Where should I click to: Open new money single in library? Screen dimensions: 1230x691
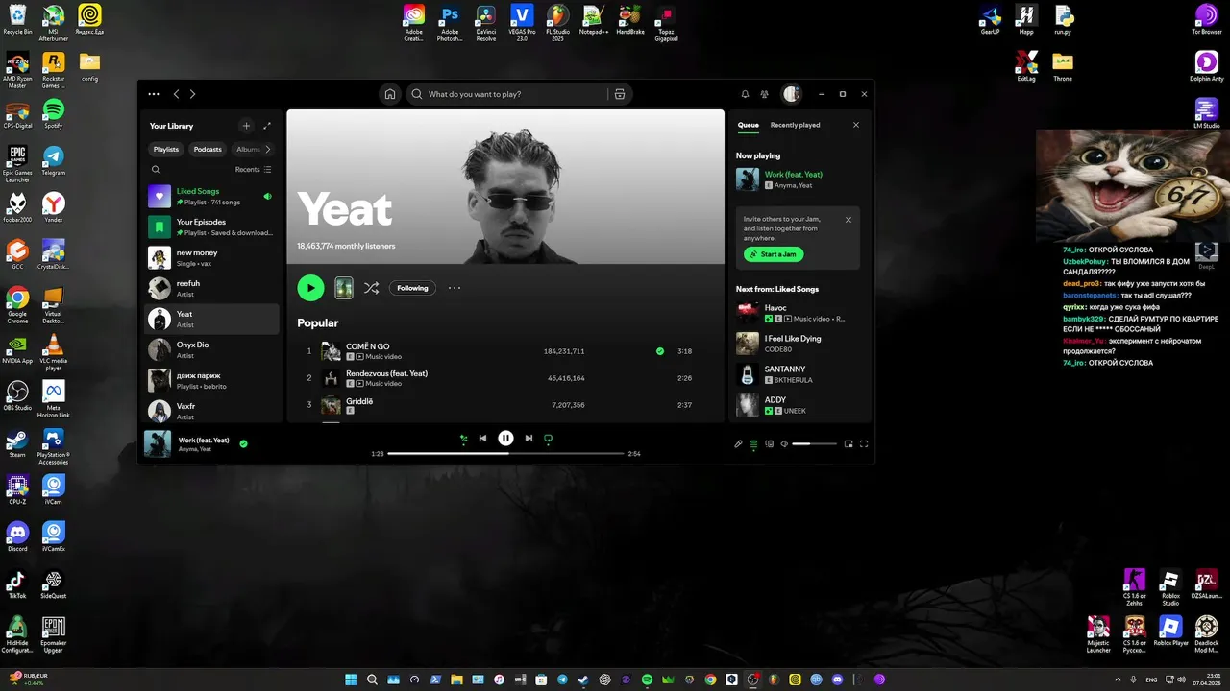click(x=211, y=258)
